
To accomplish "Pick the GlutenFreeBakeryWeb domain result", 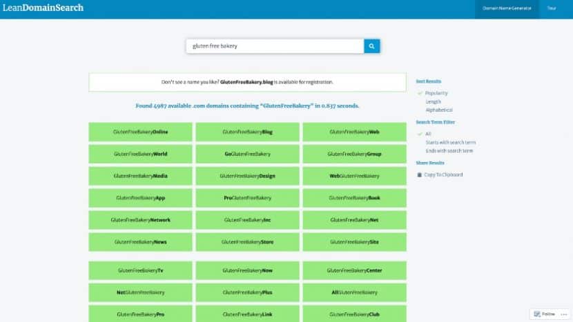I will coord(354,132).
